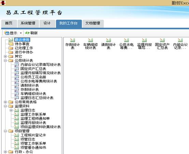Select 项管督办通知书 tree item
The height and width of the screenshot is (154, 189).
33,148
